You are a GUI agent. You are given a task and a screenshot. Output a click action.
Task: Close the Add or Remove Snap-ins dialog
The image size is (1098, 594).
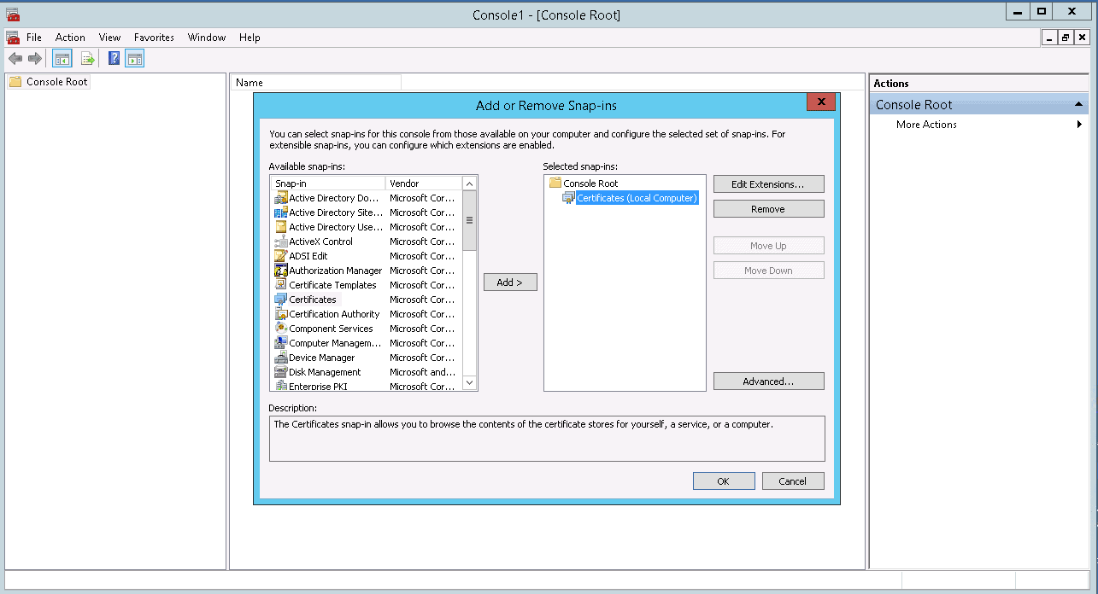point(820,102)
